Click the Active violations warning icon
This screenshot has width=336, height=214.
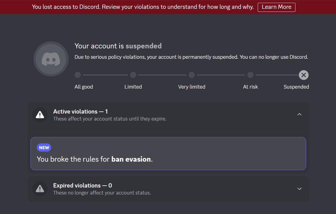tap(40, 115)
